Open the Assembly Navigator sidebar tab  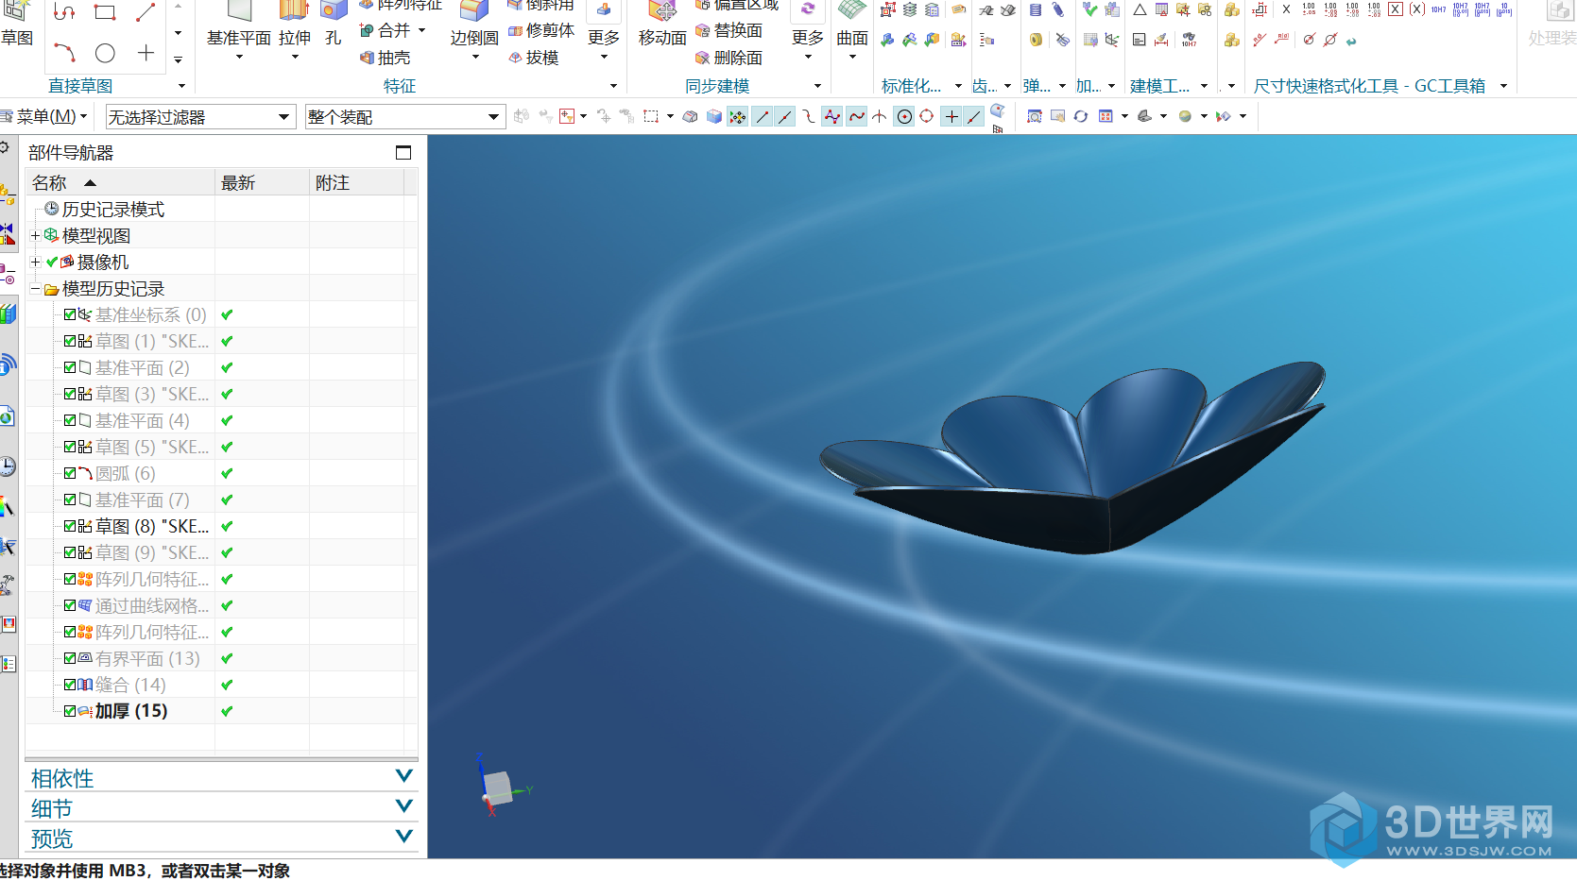[x=8, y=196]
